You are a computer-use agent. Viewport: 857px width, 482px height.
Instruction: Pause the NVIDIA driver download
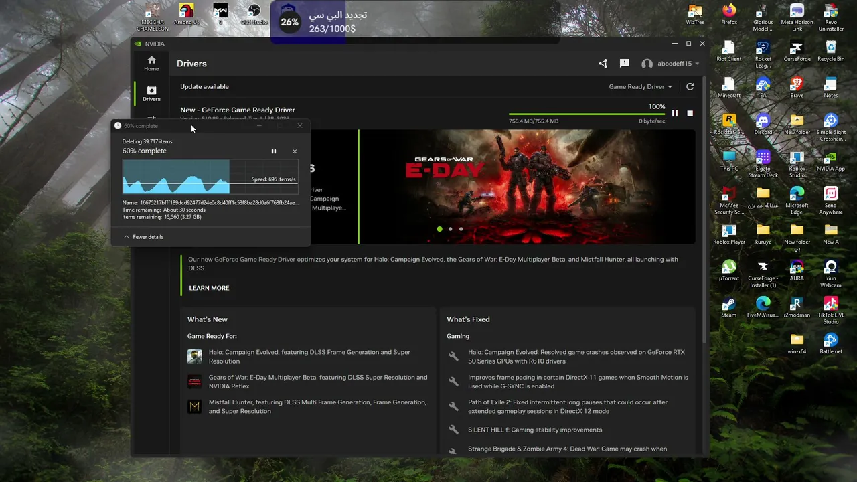pyautogui.click(x=675, y=113)
